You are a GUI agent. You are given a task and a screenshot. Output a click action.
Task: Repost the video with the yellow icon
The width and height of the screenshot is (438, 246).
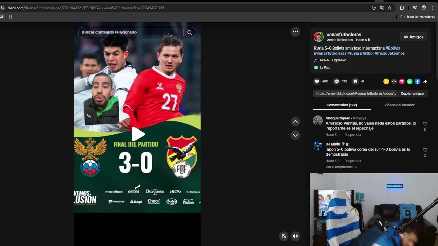(x=386, y=81)
